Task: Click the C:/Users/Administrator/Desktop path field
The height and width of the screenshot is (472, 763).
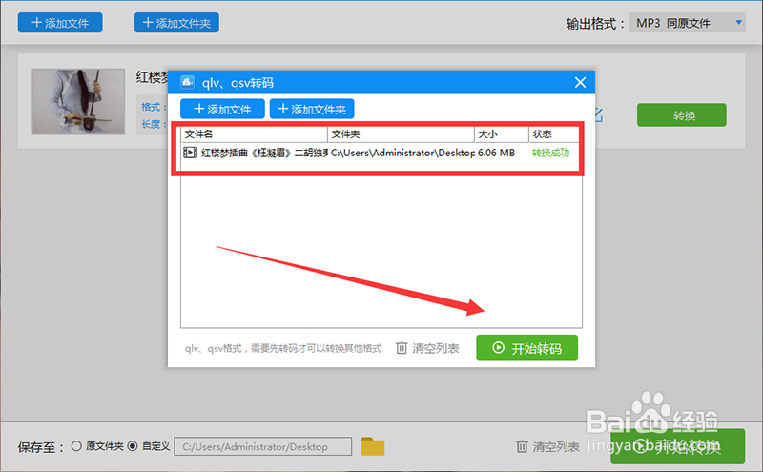Action: pos(263,446)
